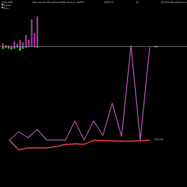Click the '1021.00' price value label
Image resolution: width=187 pixels, height=187 pixels.
159,140
